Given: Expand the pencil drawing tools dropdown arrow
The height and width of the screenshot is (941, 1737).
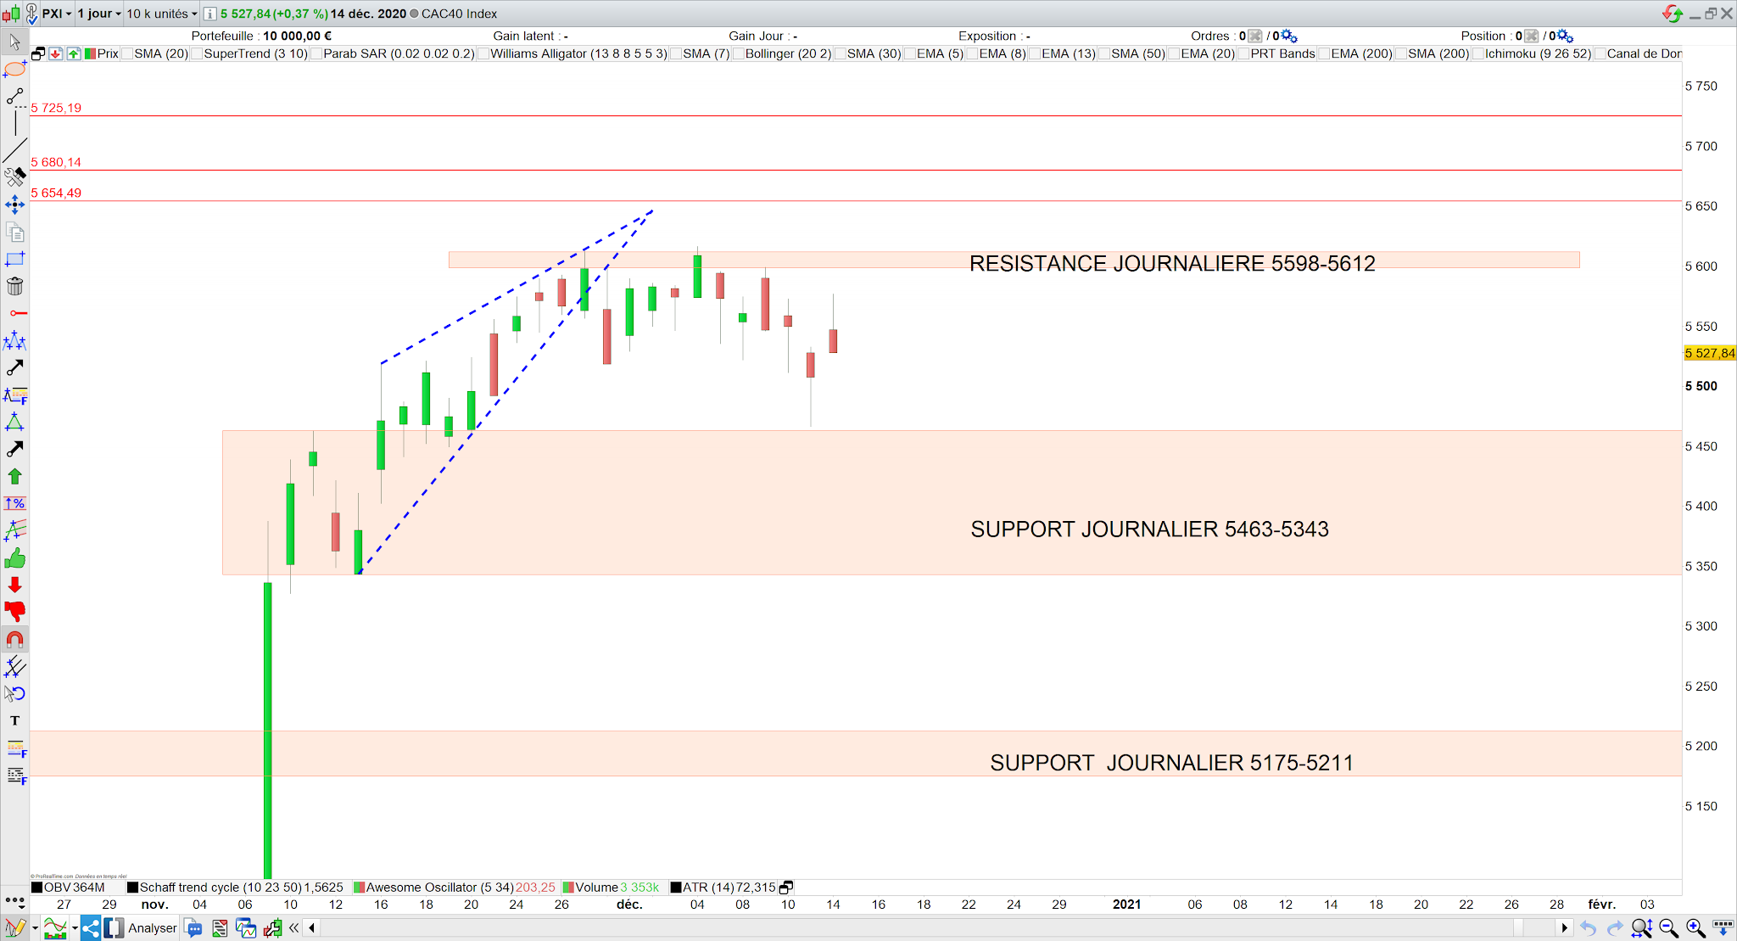Looking at the screenshot, I should click(x=35, y=928).
